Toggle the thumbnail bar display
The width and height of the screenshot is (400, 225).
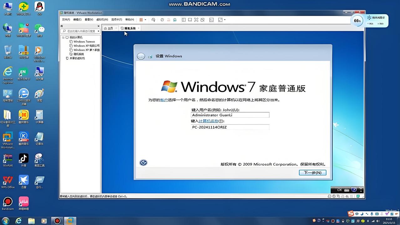[190, 19]
